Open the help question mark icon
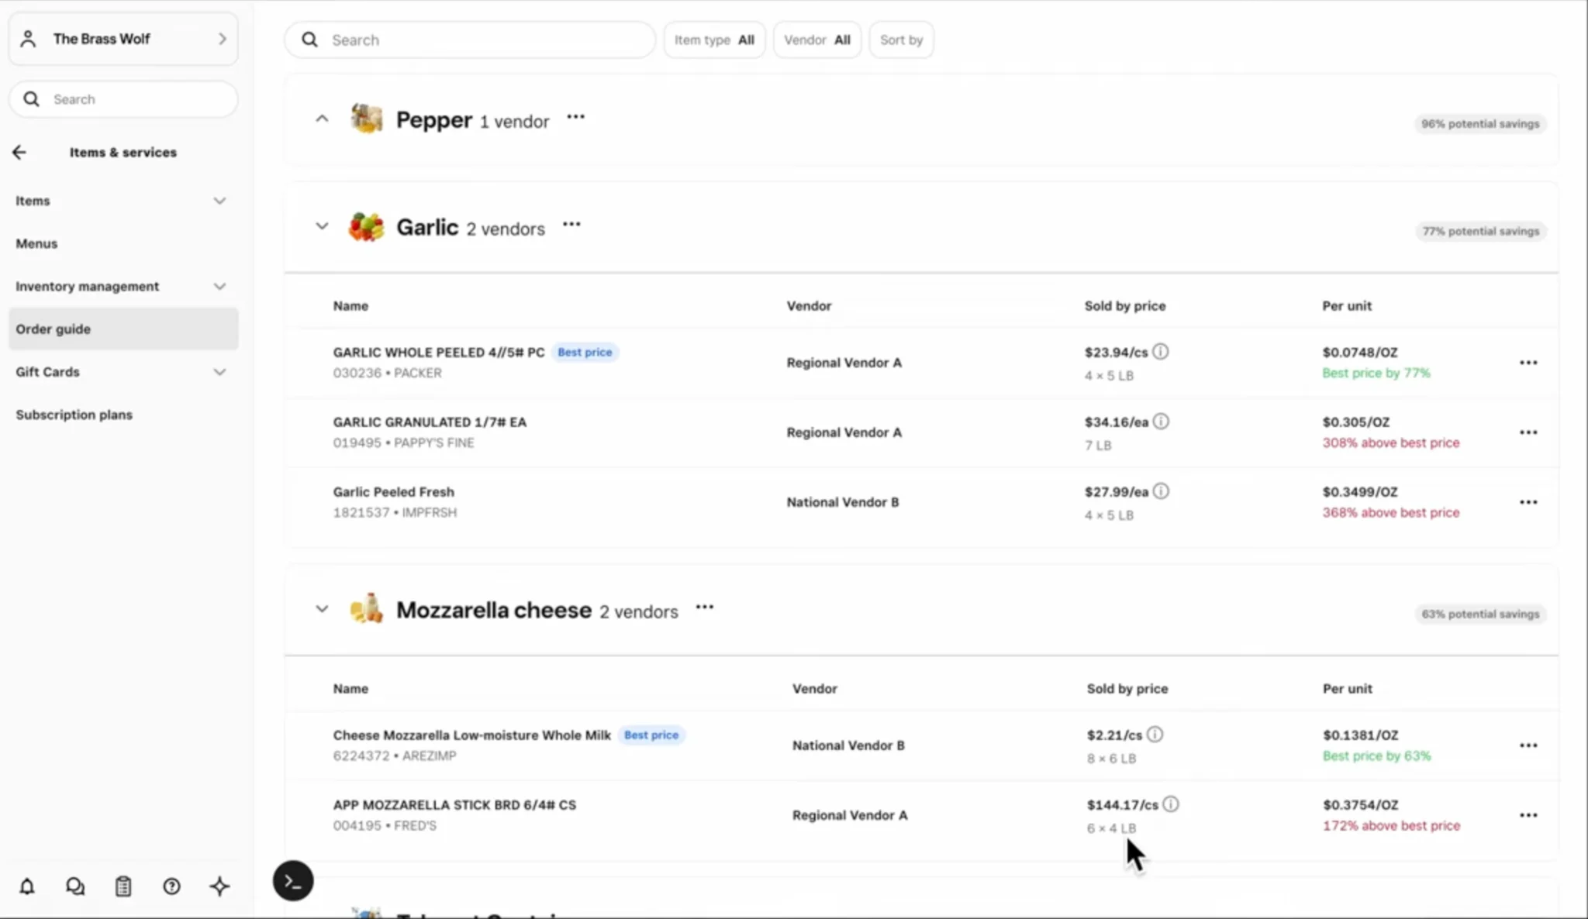This screenshot has height=919, width=1588. tap(171, 886)
